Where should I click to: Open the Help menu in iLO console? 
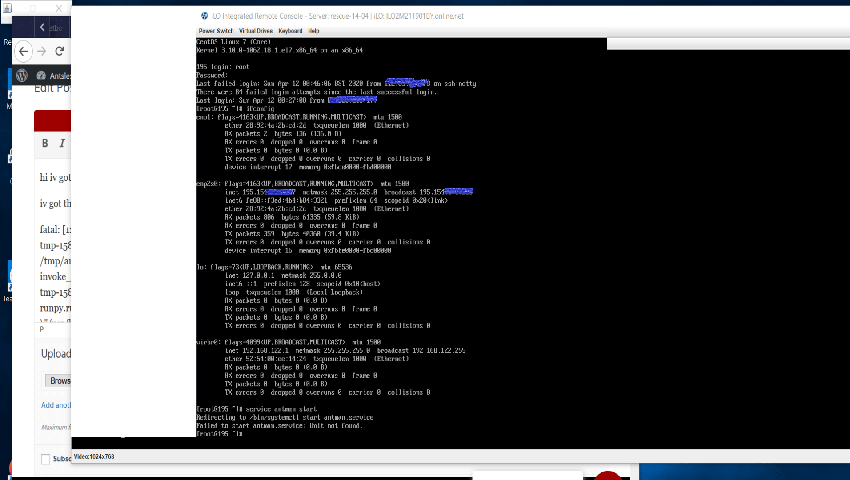point(313,31)
